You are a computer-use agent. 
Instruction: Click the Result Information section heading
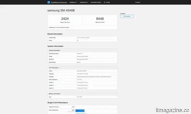tap(55, 34)
